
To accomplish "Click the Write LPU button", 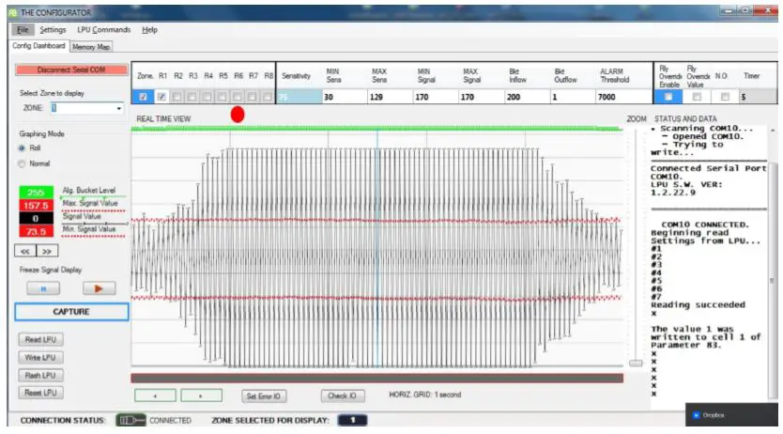I will pos(41,358).
